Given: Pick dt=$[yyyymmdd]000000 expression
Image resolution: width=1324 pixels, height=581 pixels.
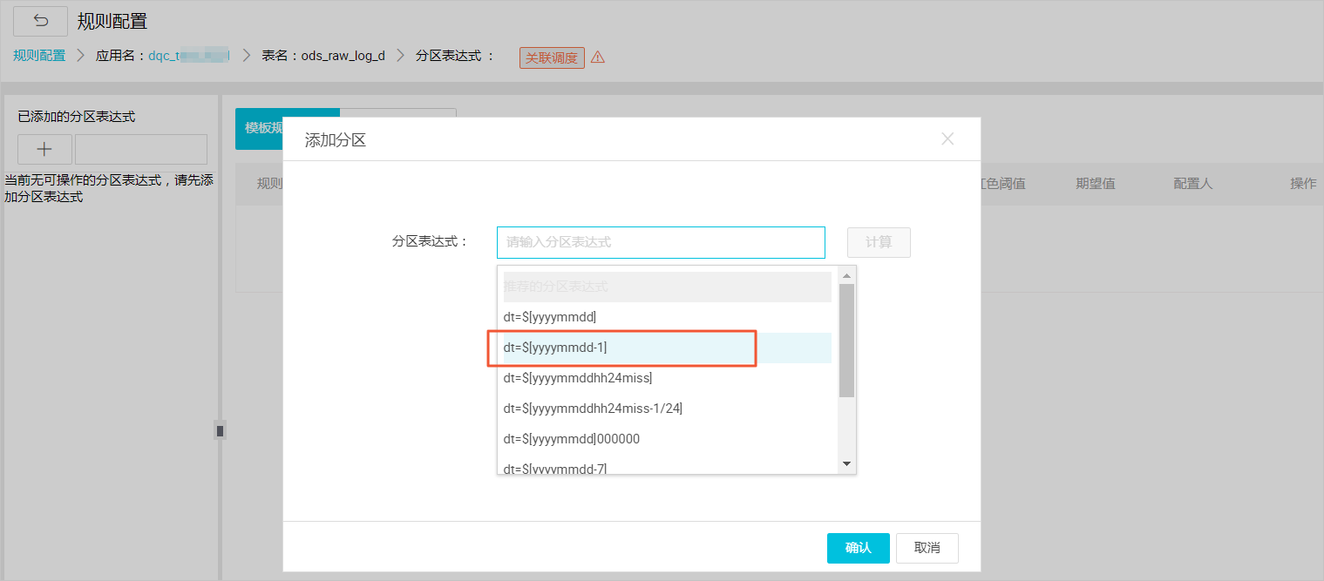Looking at the screenshot, I should tap(667, 439).
